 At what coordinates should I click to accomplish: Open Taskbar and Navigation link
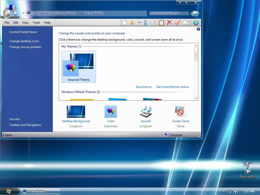(x=25, y=125)
